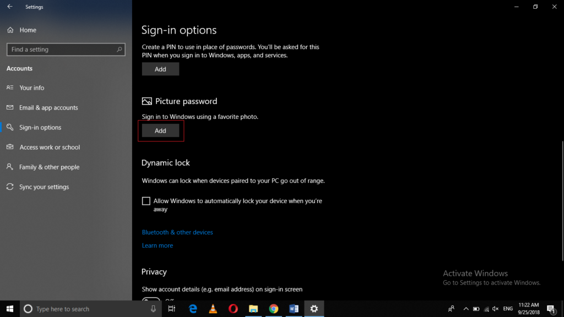Open Microsoft Word from the taskbar

click(294, 309)
